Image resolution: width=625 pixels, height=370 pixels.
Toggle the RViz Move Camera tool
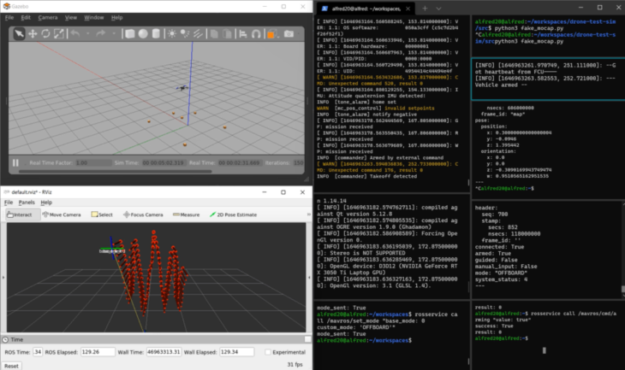coord(61,214)
